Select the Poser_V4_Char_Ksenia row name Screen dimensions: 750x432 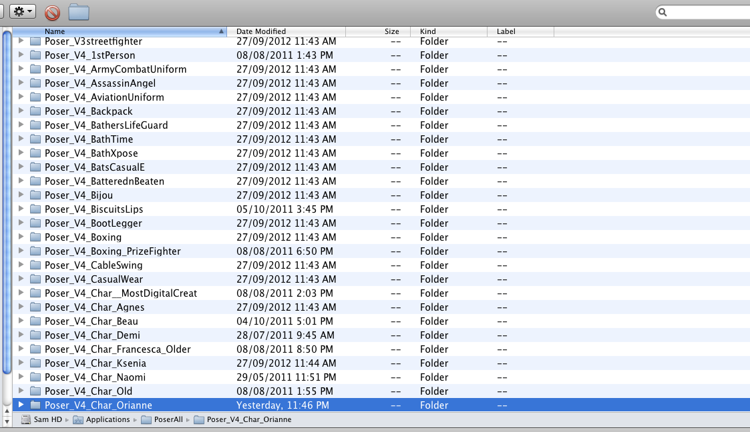(96, 363)
